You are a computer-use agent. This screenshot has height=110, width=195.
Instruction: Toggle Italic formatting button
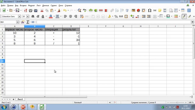38,16
